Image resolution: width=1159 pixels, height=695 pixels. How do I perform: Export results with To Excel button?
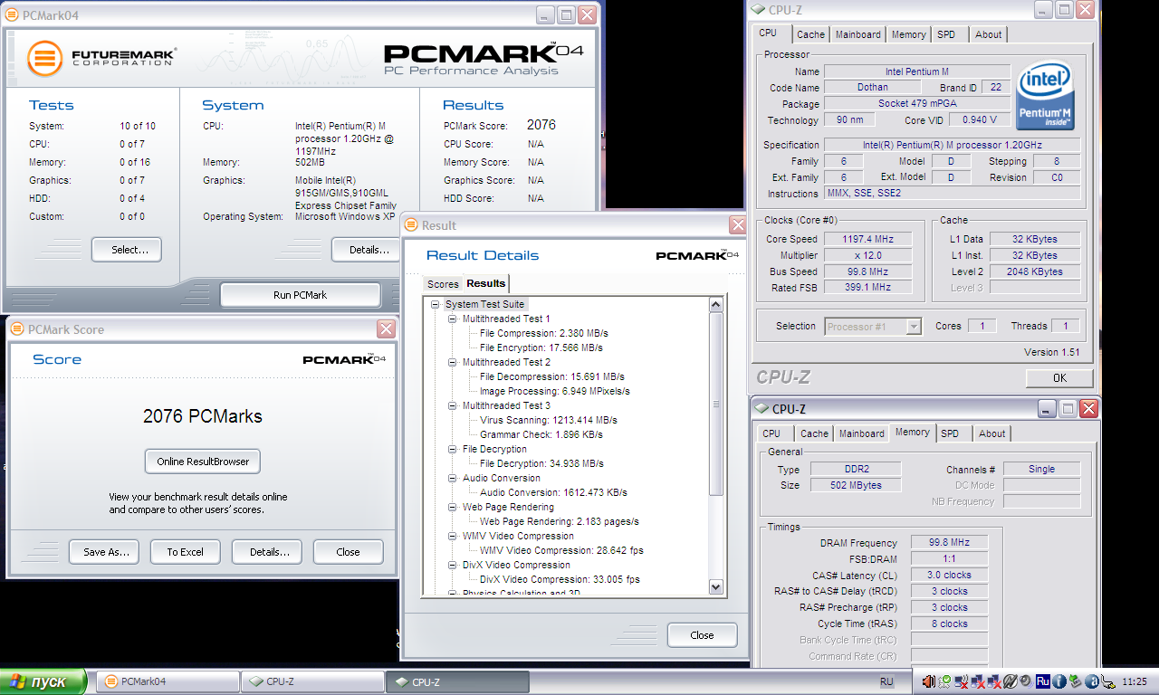pyautogui.click(x=185, y=552)
